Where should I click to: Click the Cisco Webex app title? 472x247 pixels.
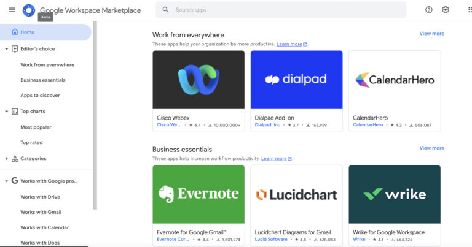coord(173,118)
